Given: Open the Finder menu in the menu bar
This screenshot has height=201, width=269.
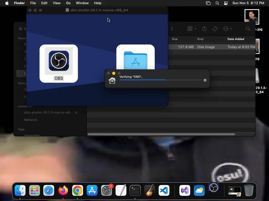Looking at the screenshot, I should pos(19,3).
